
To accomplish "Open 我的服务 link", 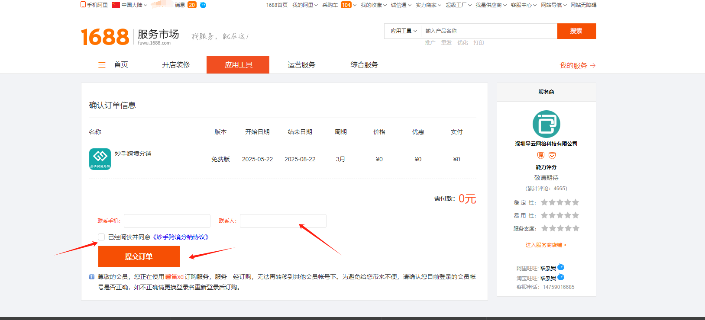I will pos(573,66).
